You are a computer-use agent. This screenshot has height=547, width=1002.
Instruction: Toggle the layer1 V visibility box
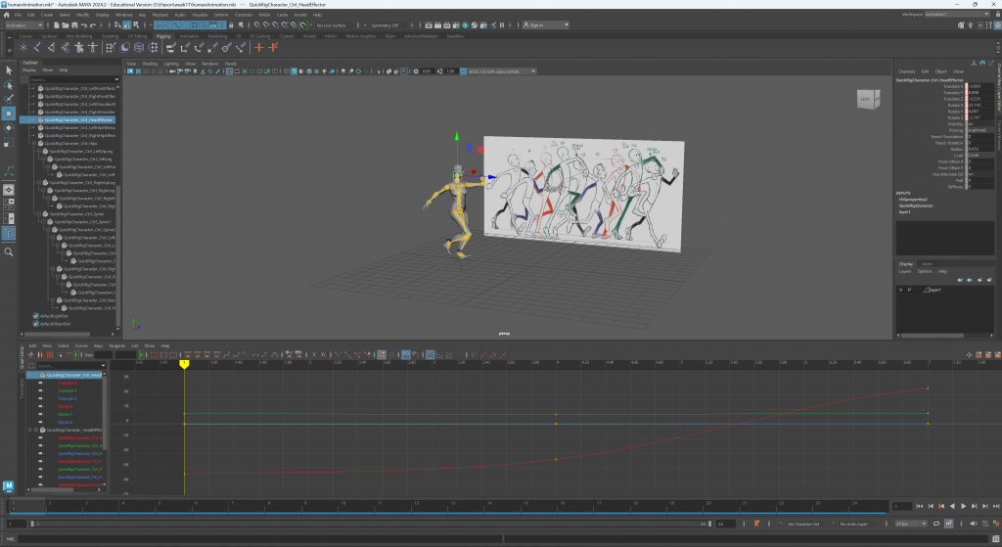pyautogui.click(x=901, y=290)
